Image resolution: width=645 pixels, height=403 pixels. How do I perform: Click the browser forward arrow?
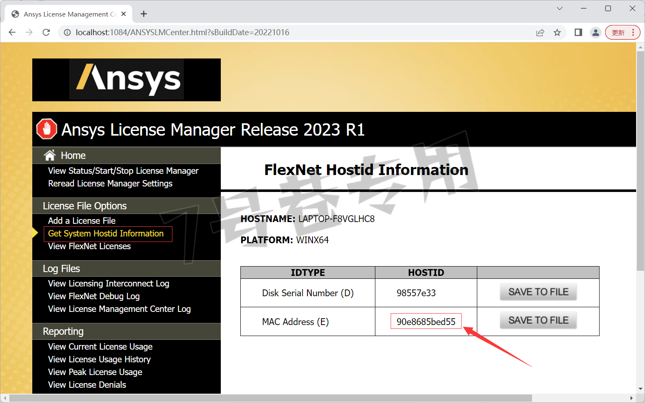[29, 33]
